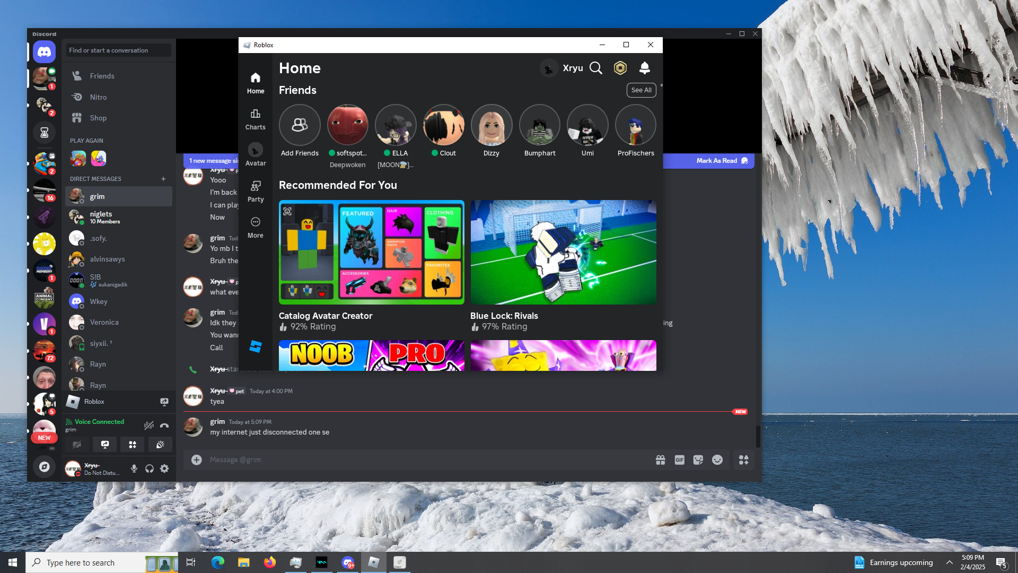Open Blue Lock: Rivals game thumbnail
The width and height of the screenshot is (1018, 573).
click(563, 252)
